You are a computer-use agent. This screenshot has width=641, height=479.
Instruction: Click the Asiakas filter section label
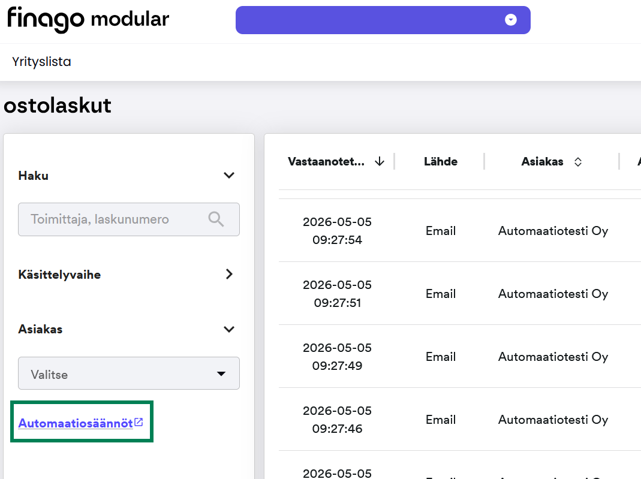click(x=40, y=329)
